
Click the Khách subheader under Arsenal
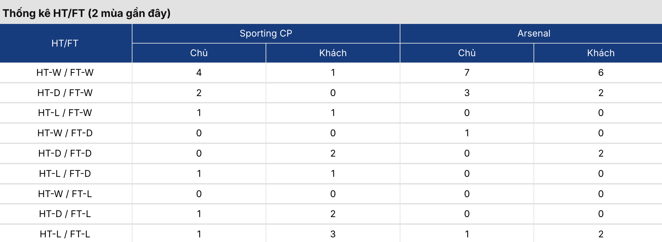tap(601, 53)
